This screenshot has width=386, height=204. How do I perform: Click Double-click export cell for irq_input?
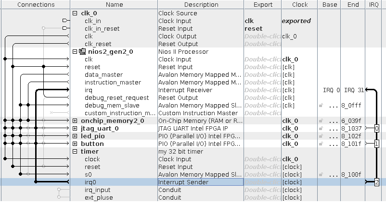(262, 190)
